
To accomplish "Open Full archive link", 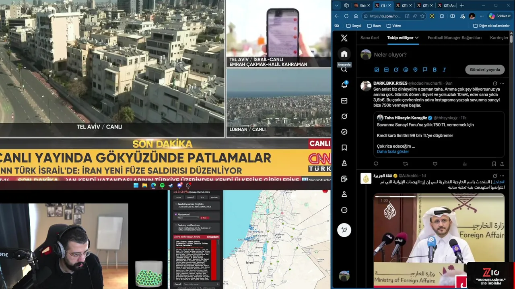I will tap(213, 237).
